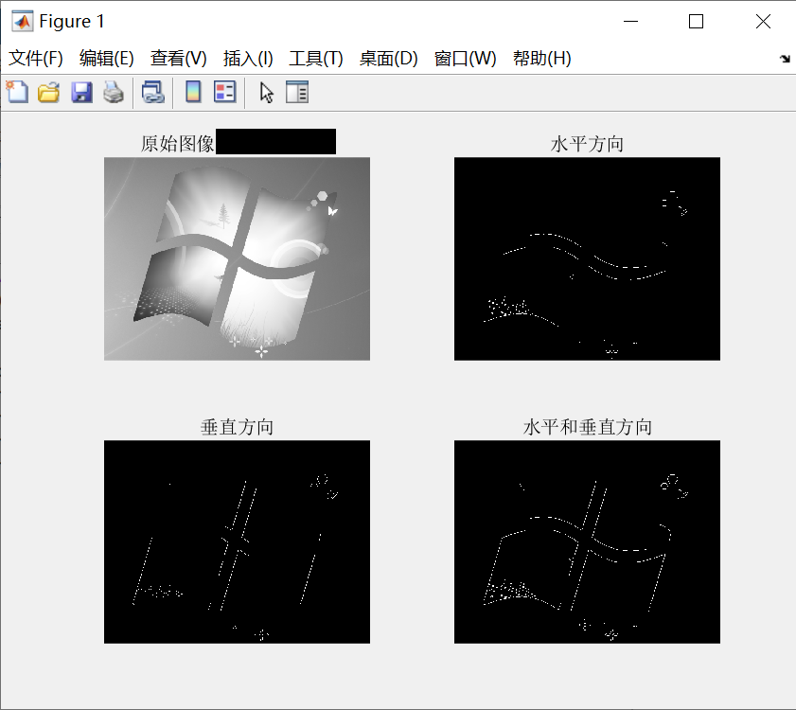This screenshot has height=710, width=796.
Task: Insert a legend using the toolbar icon
Action: click(x=225, y=93)
